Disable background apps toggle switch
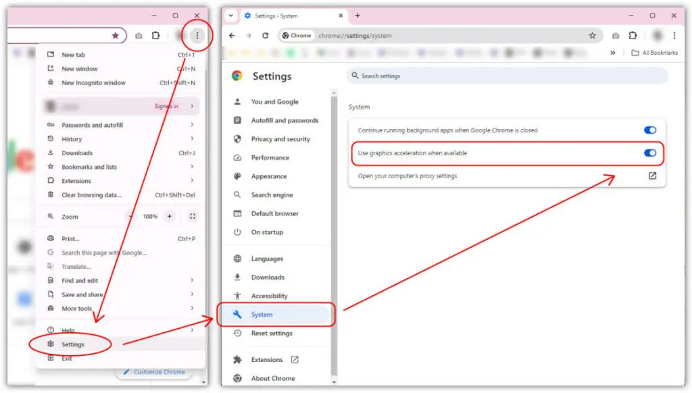Viewport: 692px width, 393px height. point(649,130)
